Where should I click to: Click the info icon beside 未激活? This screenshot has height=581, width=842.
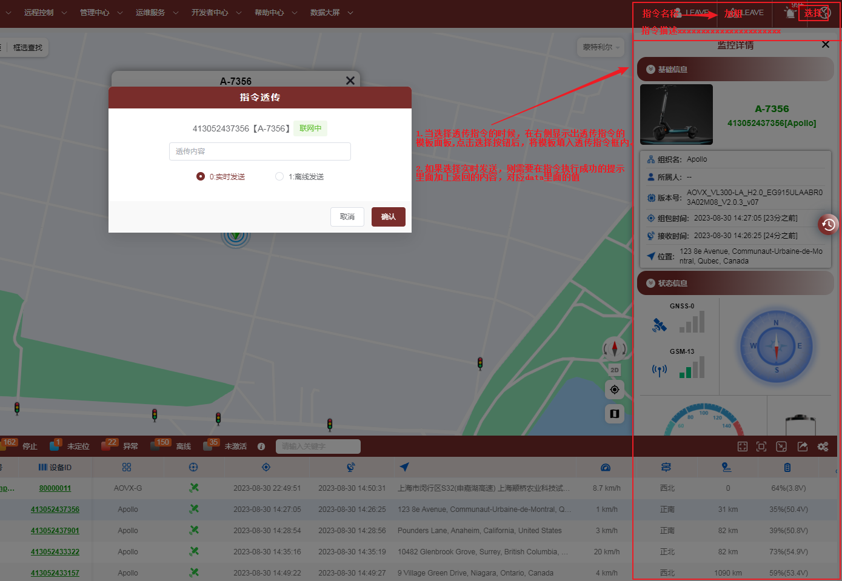pos(261,447)
